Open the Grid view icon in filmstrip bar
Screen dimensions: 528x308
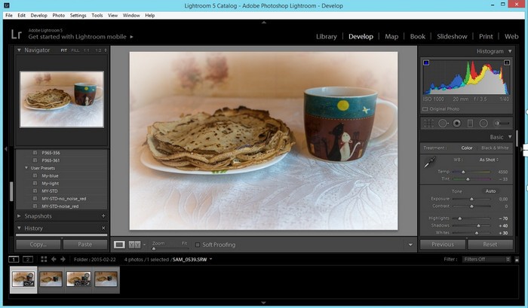click(x=44, y=259)
